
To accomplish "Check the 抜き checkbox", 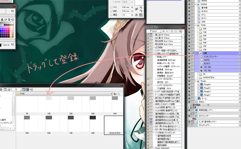I will [111, 11].
